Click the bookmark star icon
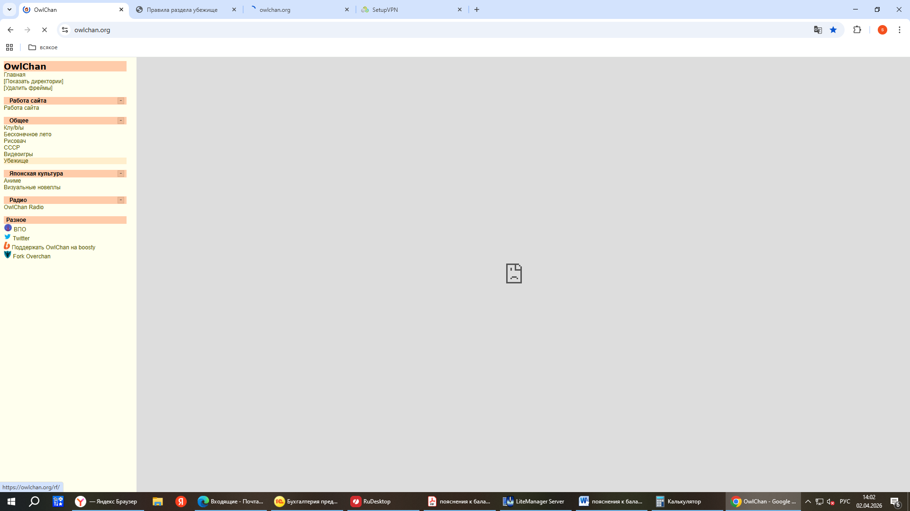This screenshot has height=511, width=910. 833,30
